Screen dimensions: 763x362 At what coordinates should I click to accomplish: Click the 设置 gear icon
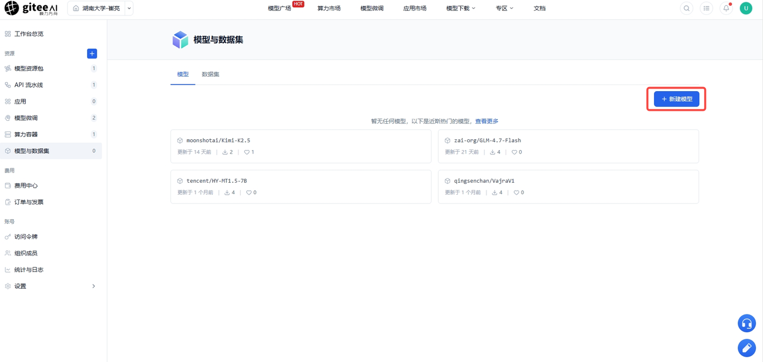(8, 286)
